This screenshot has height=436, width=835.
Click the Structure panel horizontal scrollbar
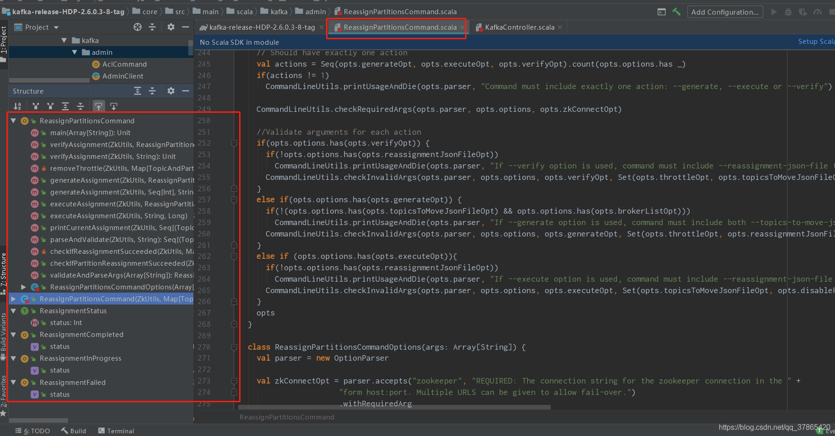tap(38, 420)
